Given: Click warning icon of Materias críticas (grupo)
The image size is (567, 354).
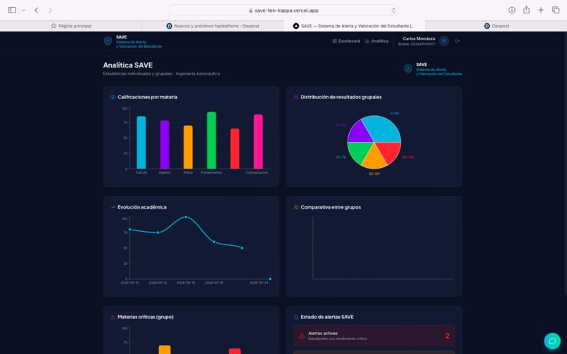Looking at the screenshot, I should click(113, 317).
